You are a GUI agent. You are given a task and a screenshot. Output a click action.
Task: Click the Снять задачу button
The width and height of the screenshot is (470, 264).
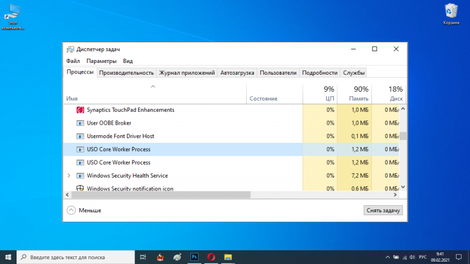tap(383, 210)
